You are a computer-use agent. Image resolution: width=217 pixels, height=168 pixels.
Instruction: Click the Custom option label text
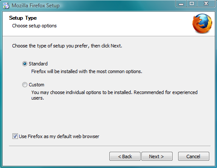coord(36,85)
